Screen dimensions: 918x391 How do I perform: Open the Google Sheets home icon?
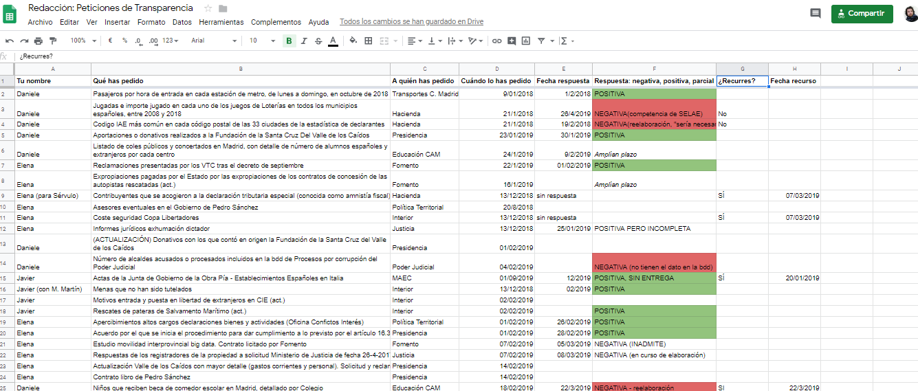point(10,14)
